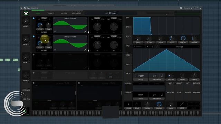Select the next preset arrow beside Presets

(194, 8)
